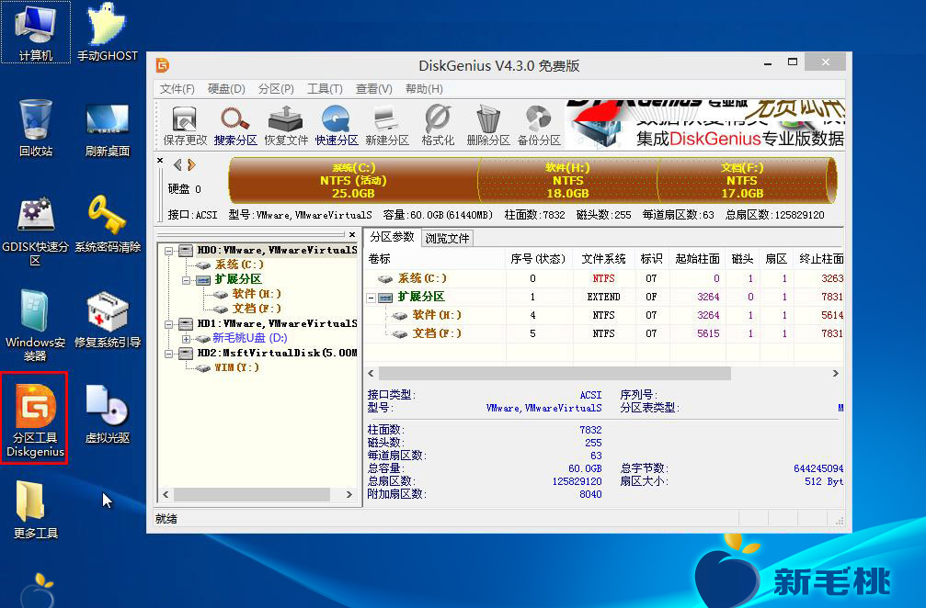Open the 工具(T) menu
This screenshot has height=608, width=926.
[x=325, y=89]
